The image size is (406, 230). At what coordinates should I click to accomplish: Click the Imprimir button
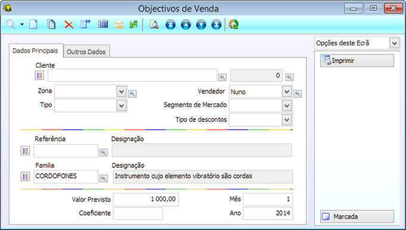point(357,60)
